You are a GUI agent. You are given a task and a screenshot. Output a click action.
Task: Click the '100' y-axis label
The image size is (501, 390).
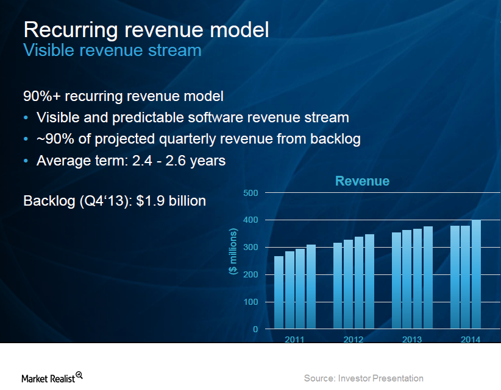250,302
